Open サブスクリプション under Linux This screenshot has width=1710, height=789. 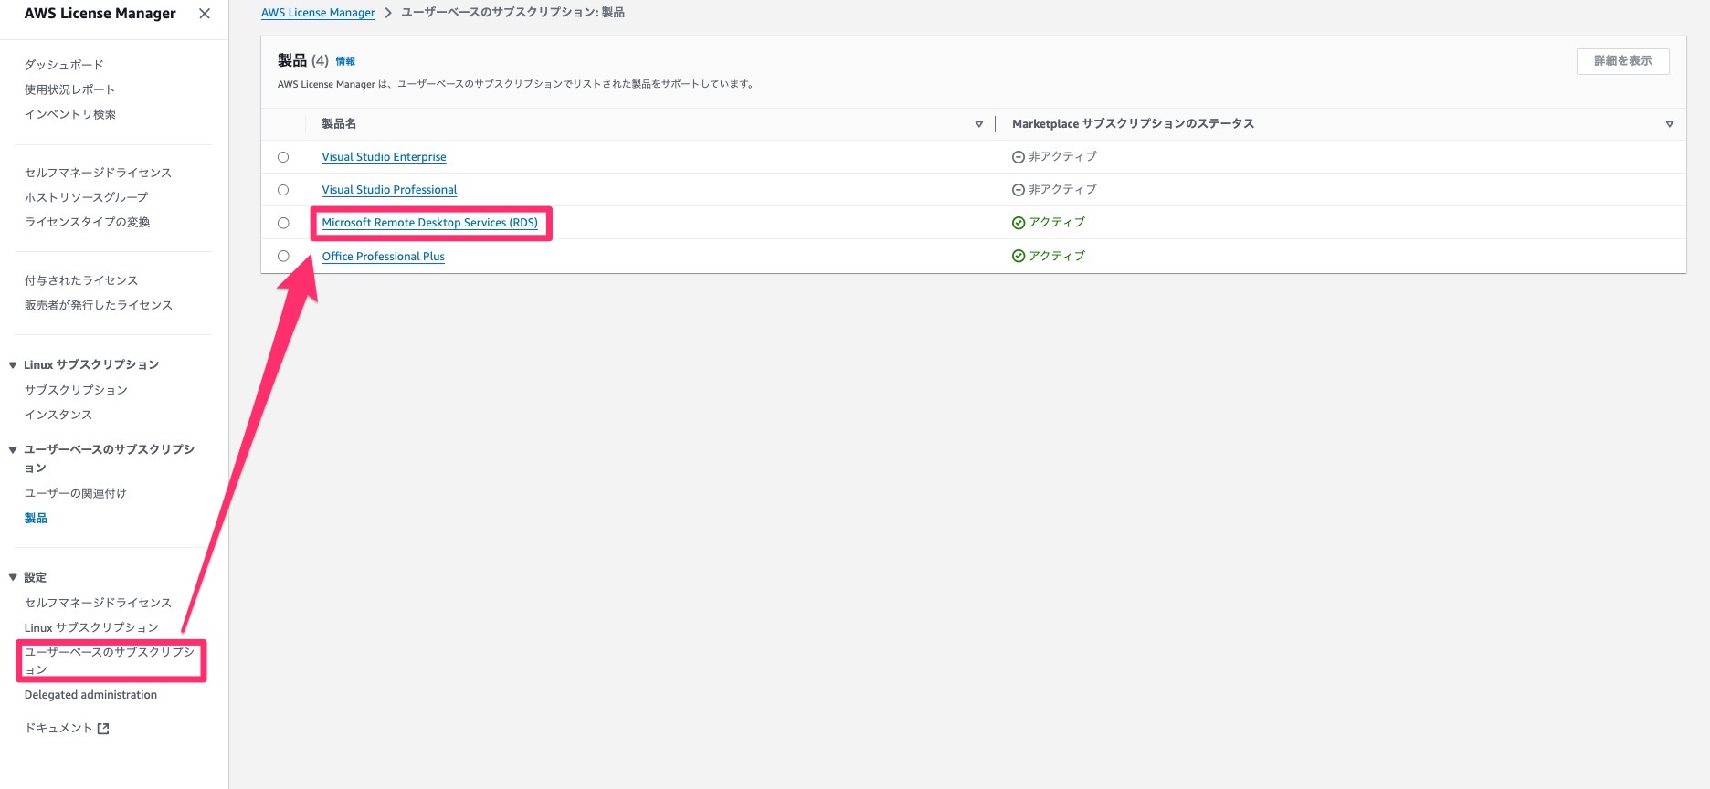(76, 390)
